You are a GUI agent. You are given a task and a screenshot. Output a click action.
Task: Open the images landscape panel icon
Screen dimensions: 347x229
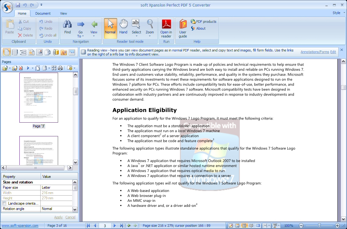(x=72, y=52)
